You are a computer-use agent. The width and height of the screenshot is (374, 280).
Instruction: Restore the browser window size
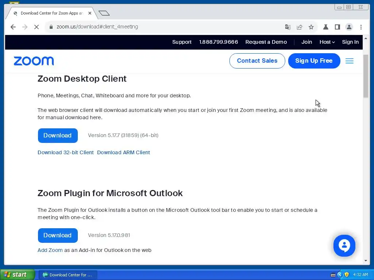coord(348,7)
